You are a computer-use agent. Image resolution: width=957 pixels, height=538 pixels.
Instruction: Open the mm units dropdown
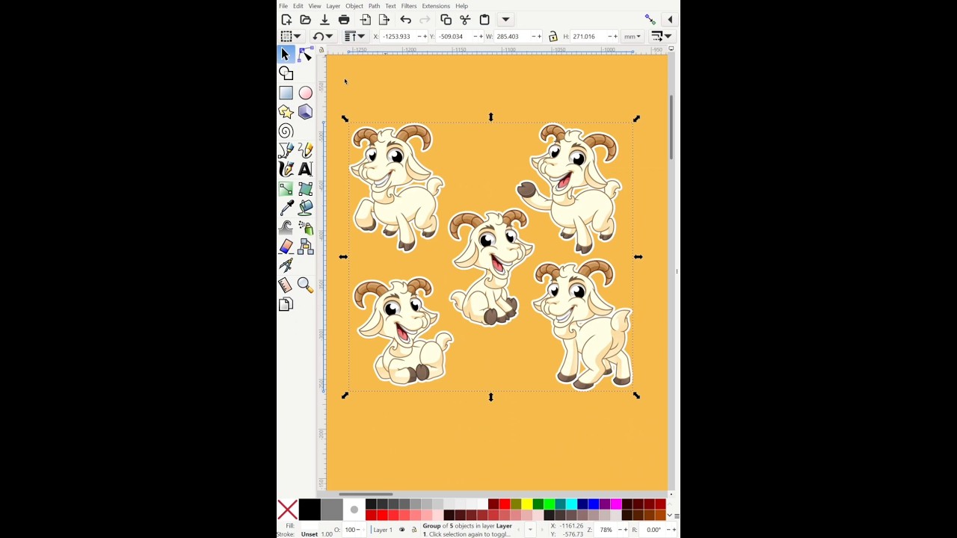[633, 36]
